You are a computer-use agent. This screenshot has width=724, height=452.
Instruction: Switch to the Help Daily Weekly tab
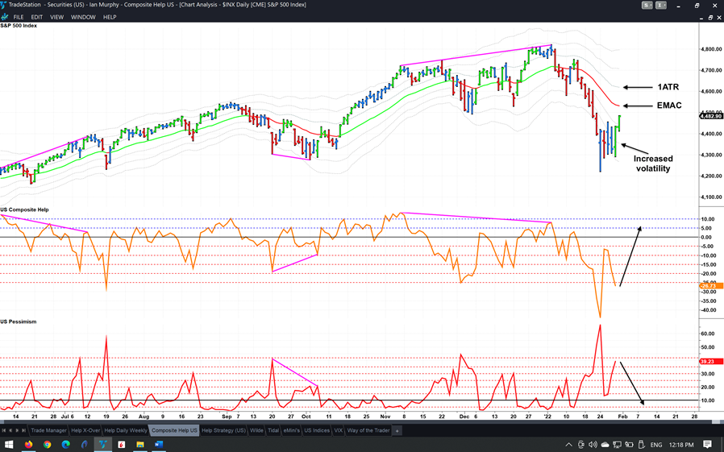(127, 430)
